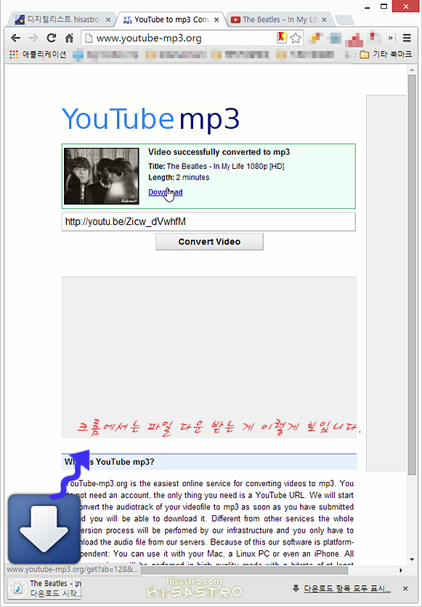Viewport: 422px width, 607px height.
Task: Open the downloaded The Beatles file item
Action: click(44, 588)
